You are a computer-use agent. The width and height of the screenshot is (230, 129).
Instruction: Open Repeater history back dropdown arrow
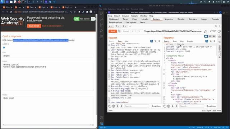click(135, 31)
